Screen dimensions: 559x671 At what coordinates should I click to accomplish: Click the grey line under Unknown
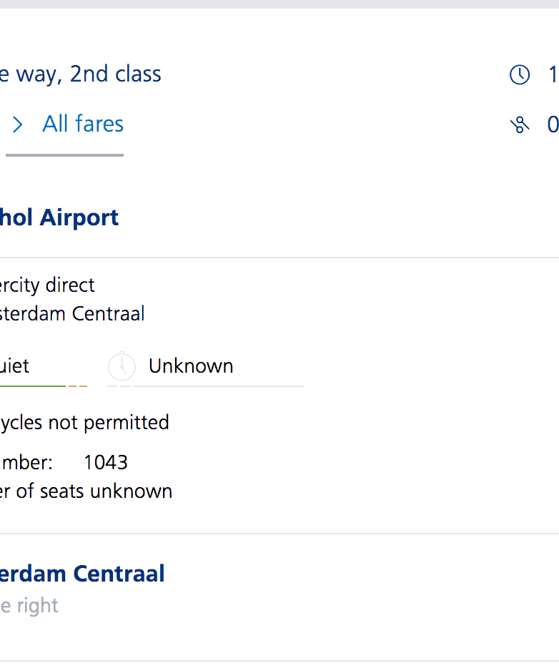pos(218,386)
